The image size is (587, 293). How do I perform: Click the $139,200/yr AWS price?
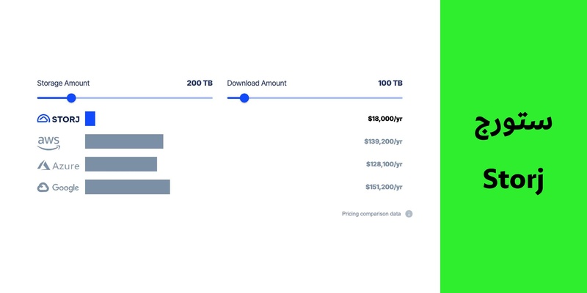(x=383, y=142)
